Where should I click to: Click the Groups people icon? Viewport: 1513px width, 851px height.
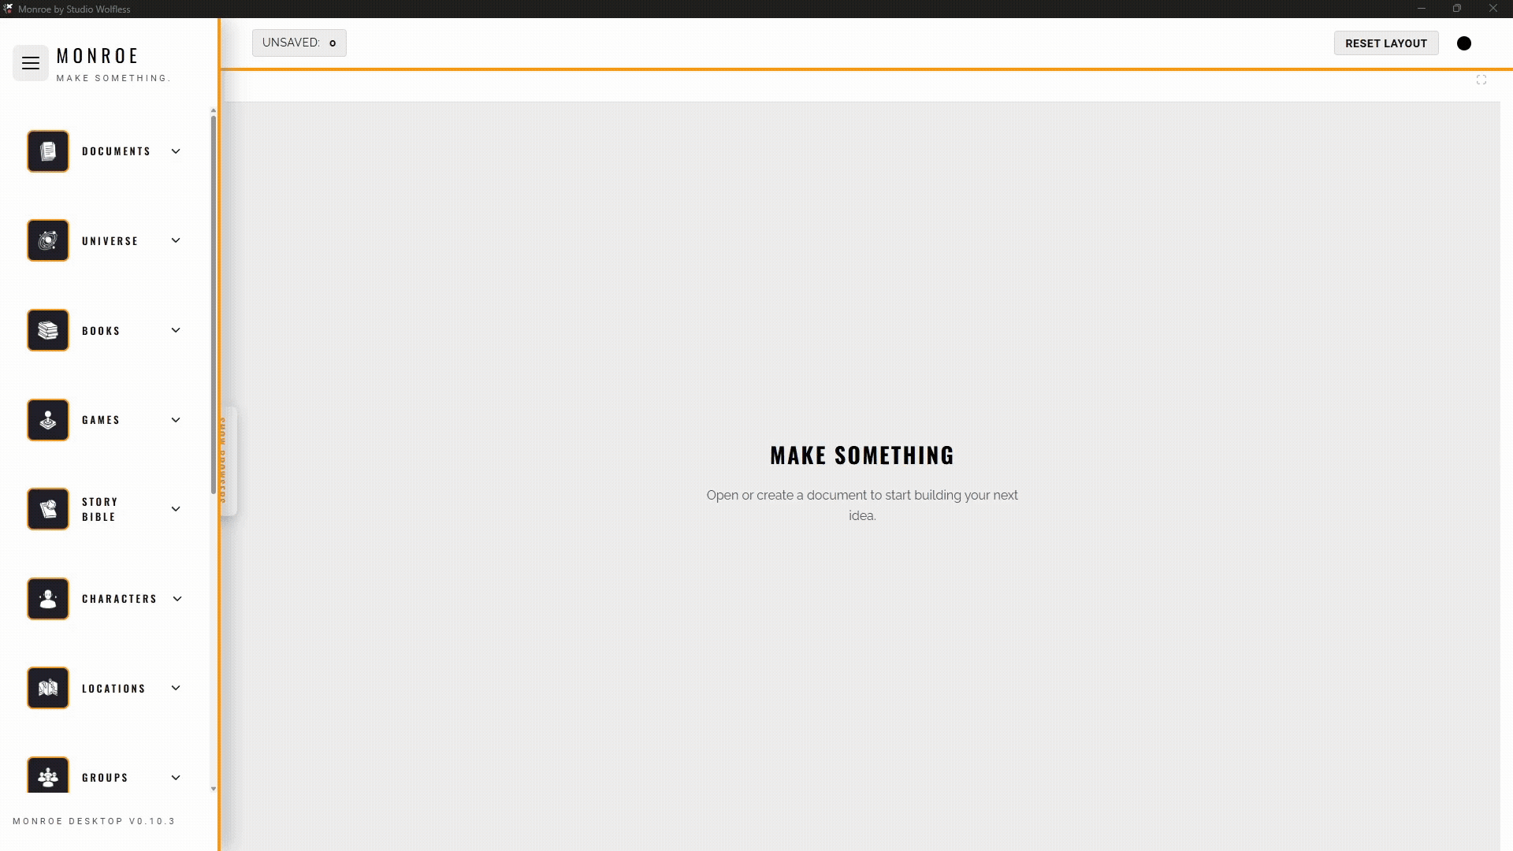coord(48,776)
